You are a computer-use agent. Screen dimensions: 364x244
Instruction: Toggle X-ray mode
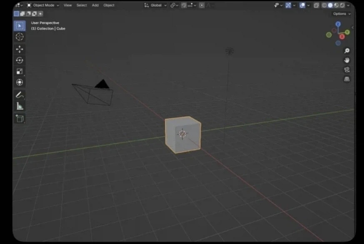point(316,5)
